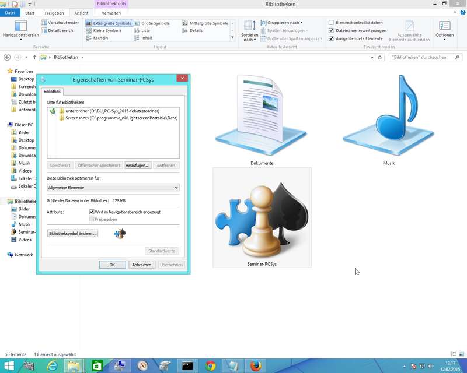The image size is (467, 373).
Task: Expand the layout gallery more arrow
Action: click(x=232, y=38)
